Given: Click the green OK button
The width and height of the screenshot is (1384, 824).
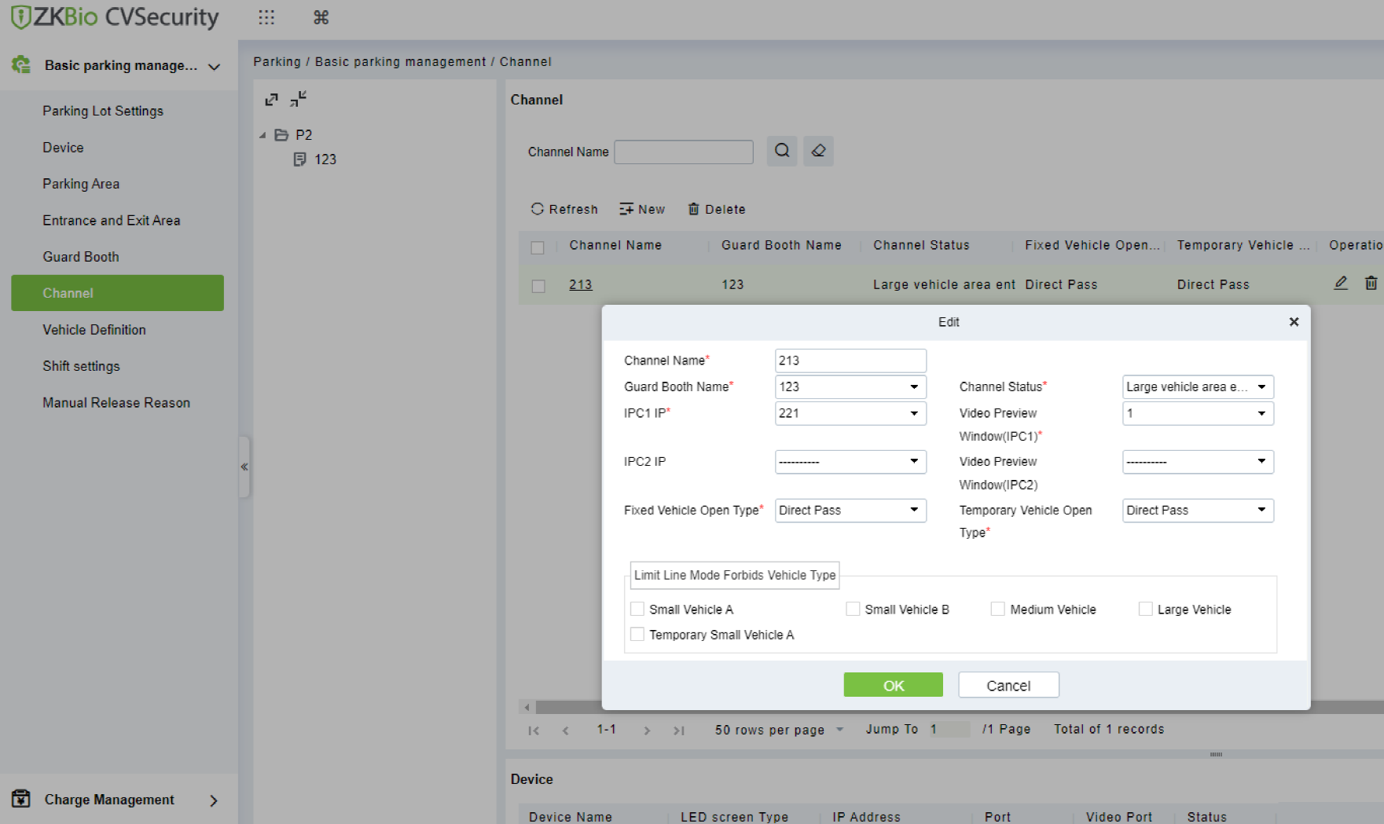Looking at the screenshot, I should [894, 685].
